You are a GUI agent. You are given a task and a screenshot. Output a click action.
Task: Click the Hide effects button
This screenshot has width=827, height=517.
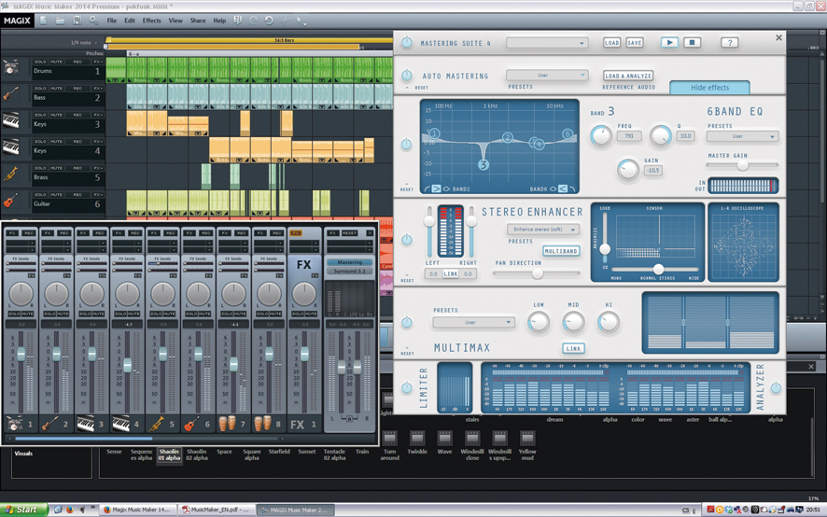tap(710, 88)
